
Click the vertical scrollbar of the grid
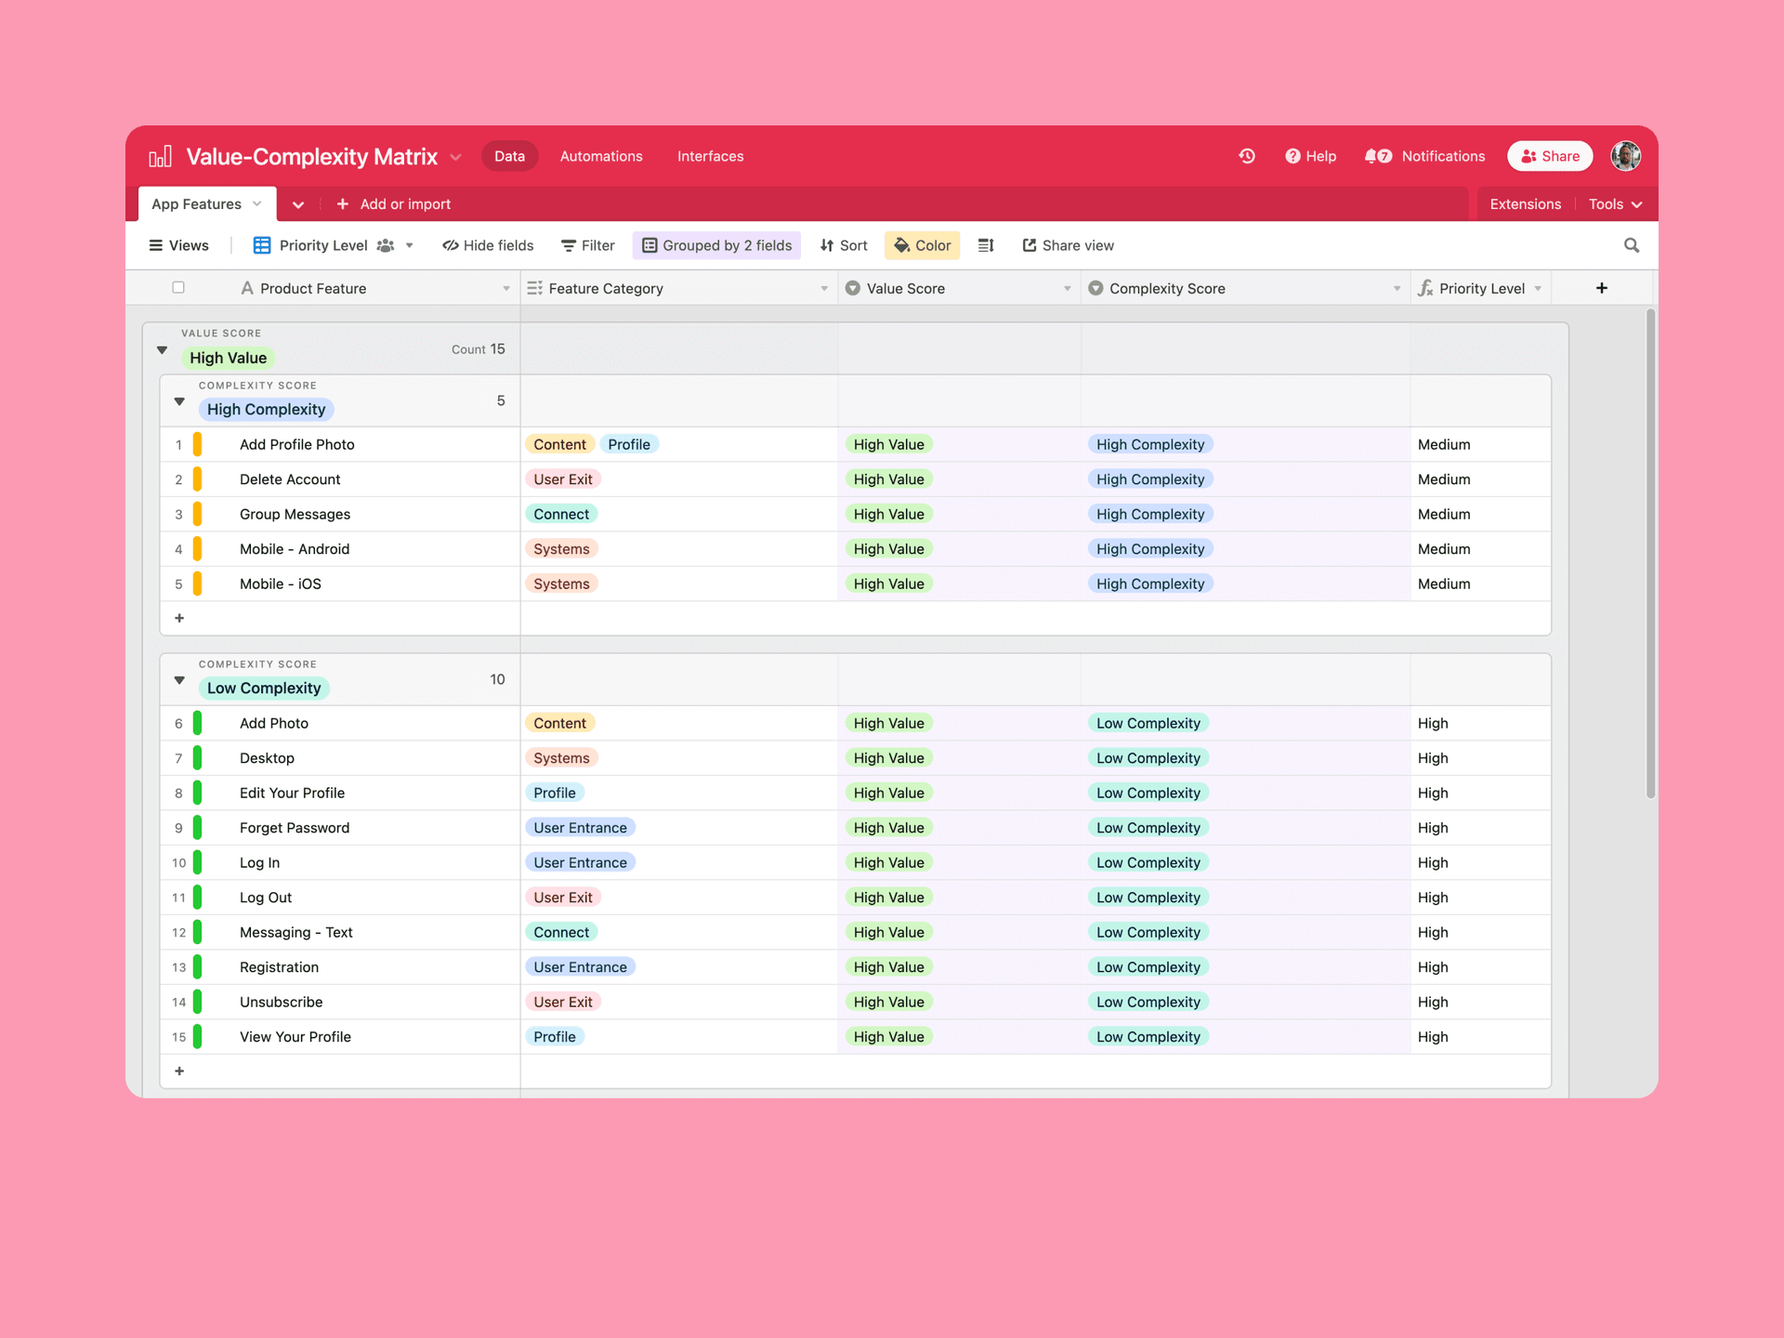pos(1650,554)
